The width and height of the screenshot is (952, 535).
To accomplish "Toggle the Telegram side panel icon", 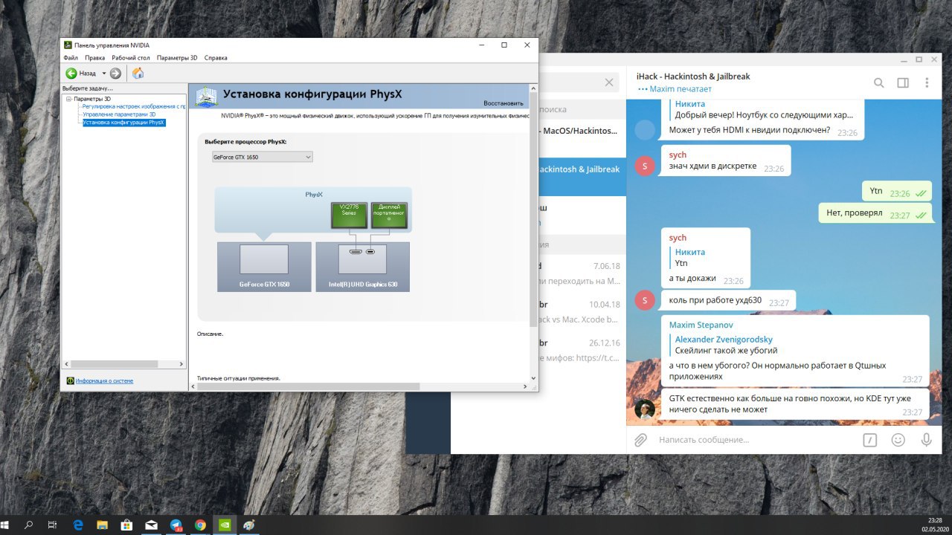I will coord(903,82).
